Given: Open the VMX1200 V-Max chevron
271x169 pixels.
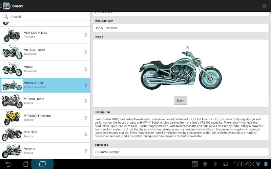Looking at the screenshot, I should (86, 35).
